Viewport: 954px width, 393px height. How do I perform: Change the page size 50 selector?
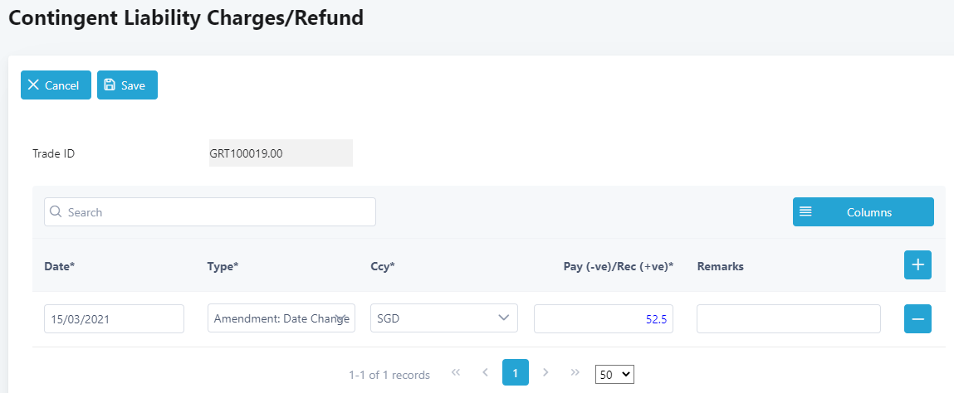(x=614, y=375)
